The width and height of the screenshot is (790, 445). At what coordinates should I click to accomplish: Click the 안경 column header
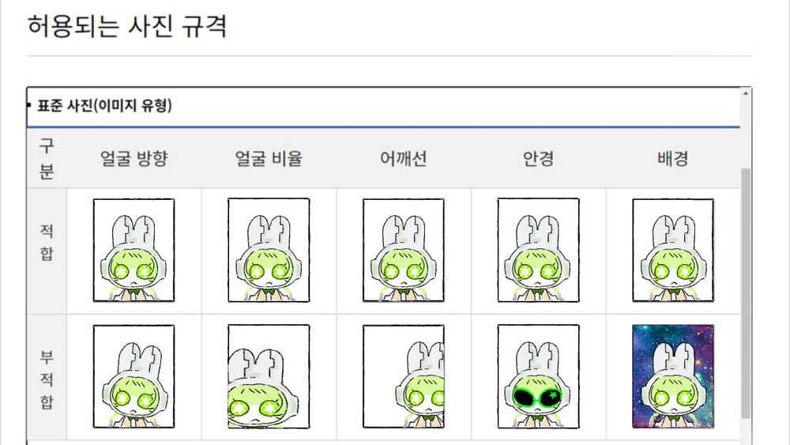point(538,158)
